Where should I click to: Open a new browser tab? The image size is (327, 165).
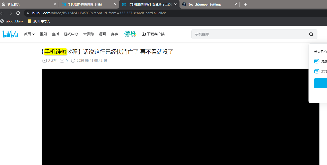[x=245, y=4]
